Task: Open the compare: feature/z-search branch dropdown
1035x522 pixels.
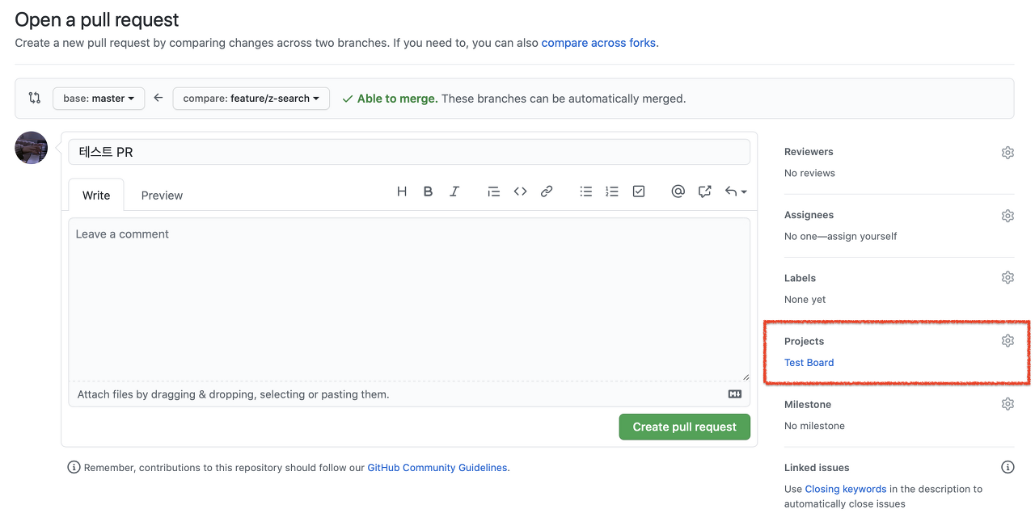Action: 251,98
